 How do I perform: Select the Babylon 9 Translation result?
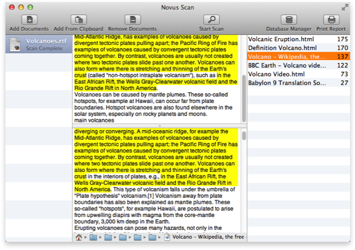coord(298,83)
